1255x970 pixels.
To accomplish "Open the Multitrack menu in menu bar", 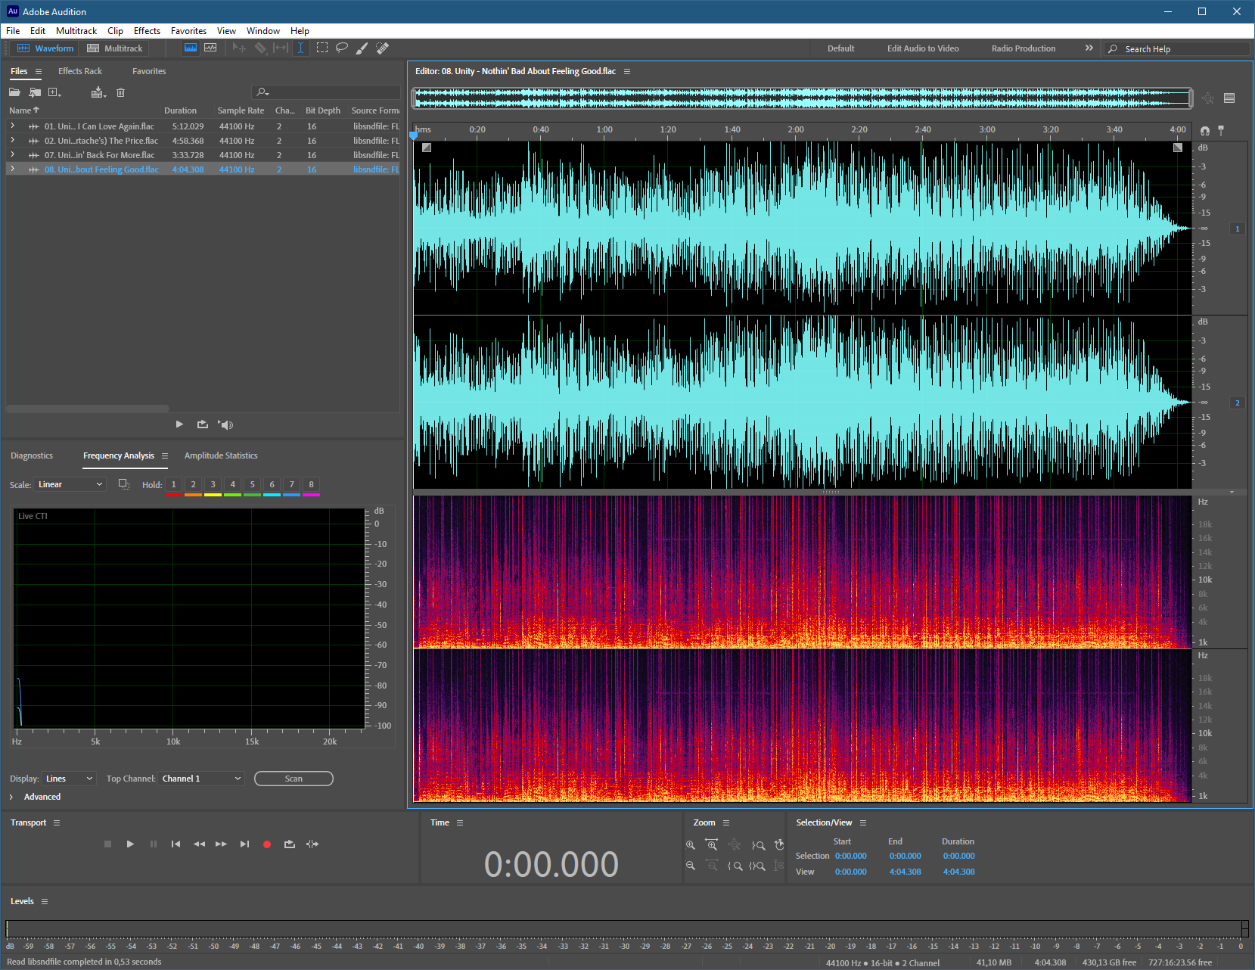I will tap(76, 31).
